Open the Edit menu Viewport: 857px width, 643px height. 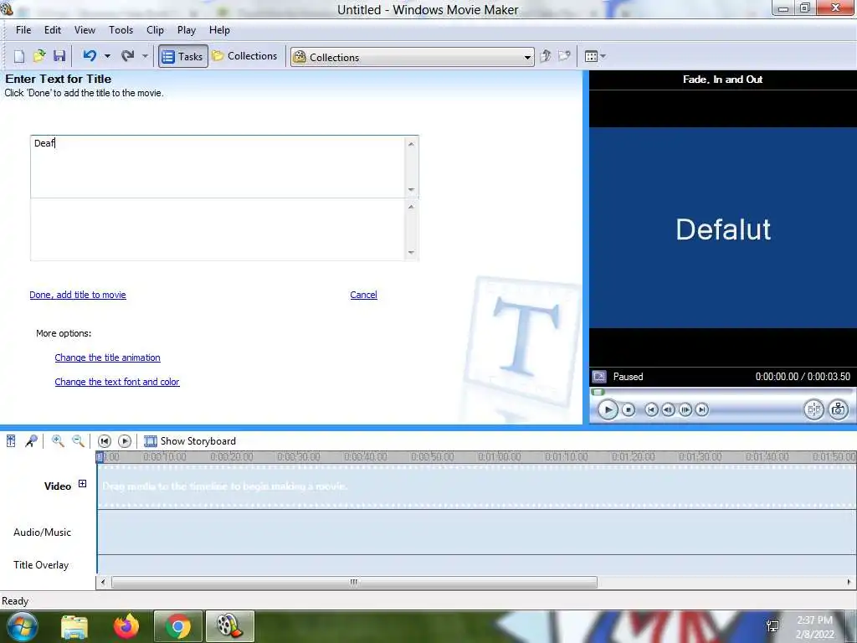coord(53,30)
